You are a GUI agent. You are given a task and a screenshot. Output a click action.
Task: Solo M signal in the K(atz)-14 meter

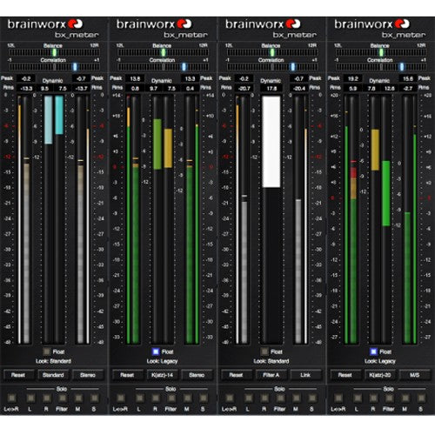(187, 398)
